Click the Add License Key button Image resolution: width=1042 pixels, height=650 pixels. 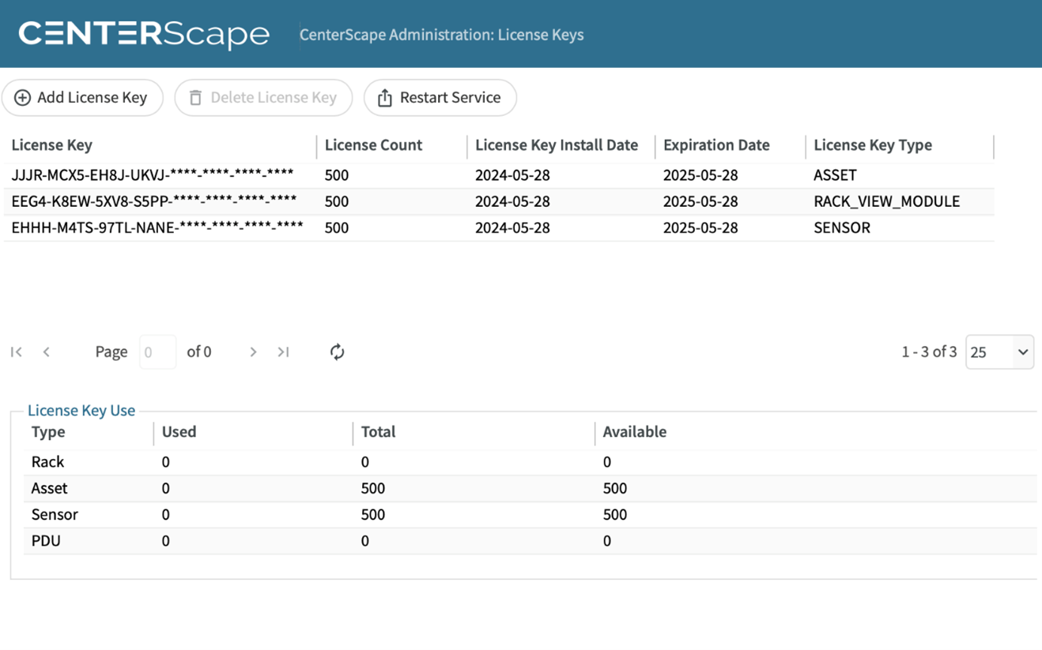[82, 98]
